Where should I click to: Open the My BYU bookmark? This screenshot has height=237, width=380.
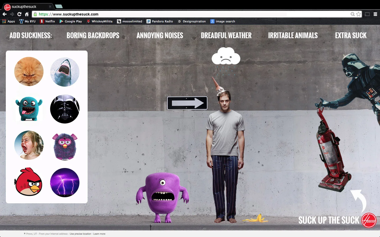tap(27, 21)
